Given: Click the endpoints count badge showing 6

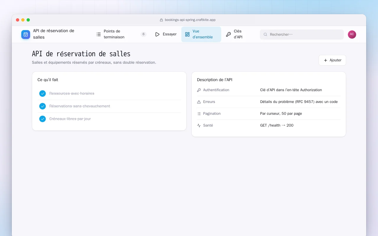Looking at the screenshot, I should (x=144, y=34).
